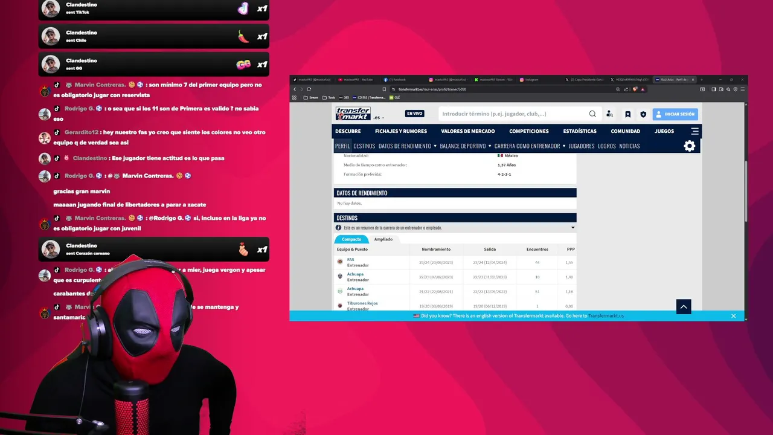This screenshot has height=435, width=773.
Task: Close the Raúl Arias browser tab
Action: point(693,80)
